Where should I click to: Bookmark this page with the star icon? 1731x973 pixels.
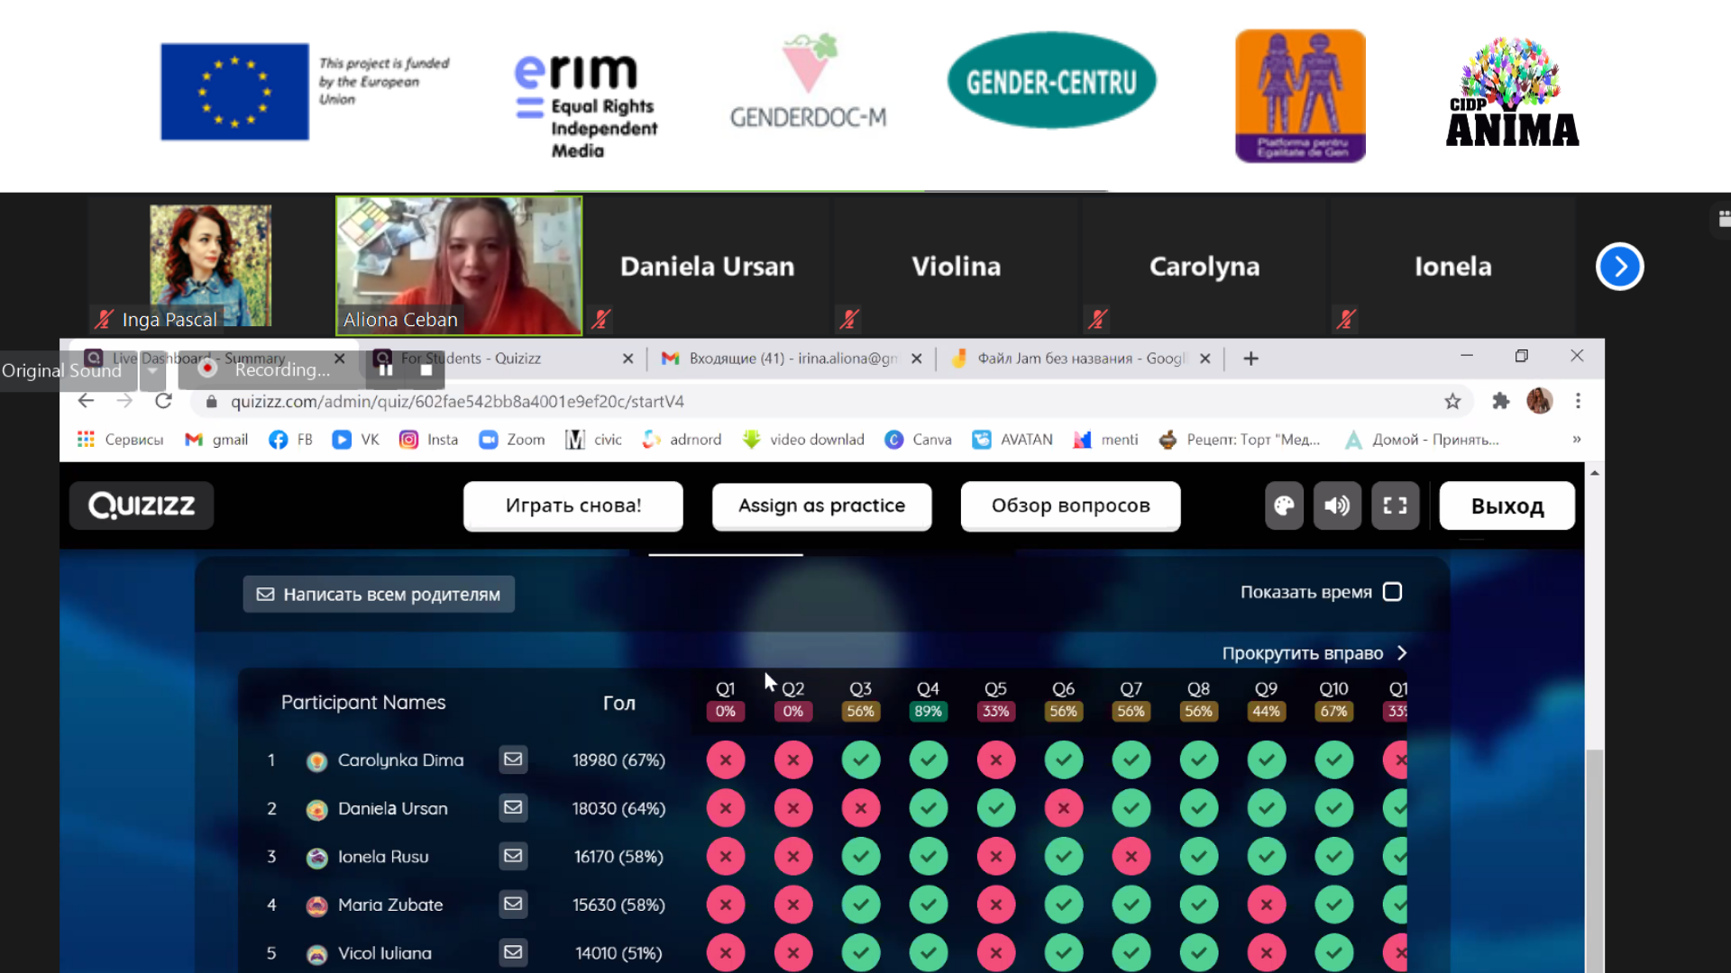pyautogui.click(x=1452, y=402)
